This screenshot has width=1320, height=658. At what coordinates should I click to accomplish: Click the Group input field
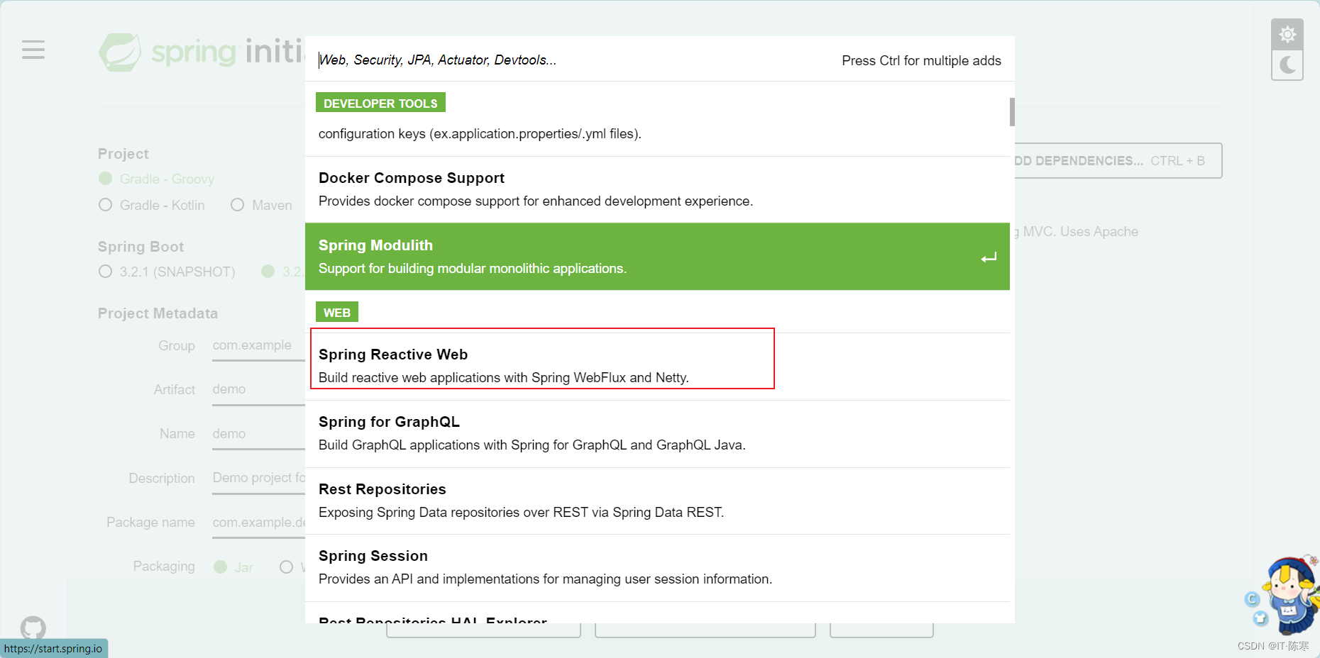click(258, 345)
